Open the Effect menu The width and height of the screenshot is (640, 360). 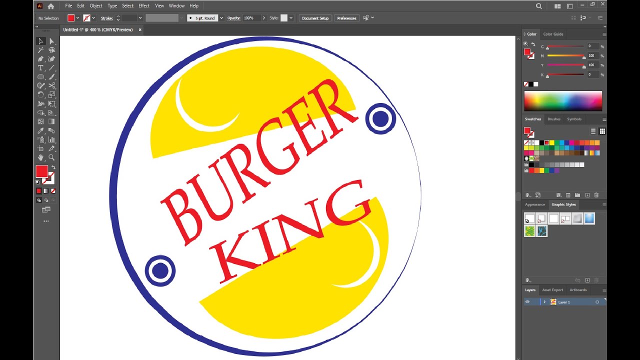(144, 6)
